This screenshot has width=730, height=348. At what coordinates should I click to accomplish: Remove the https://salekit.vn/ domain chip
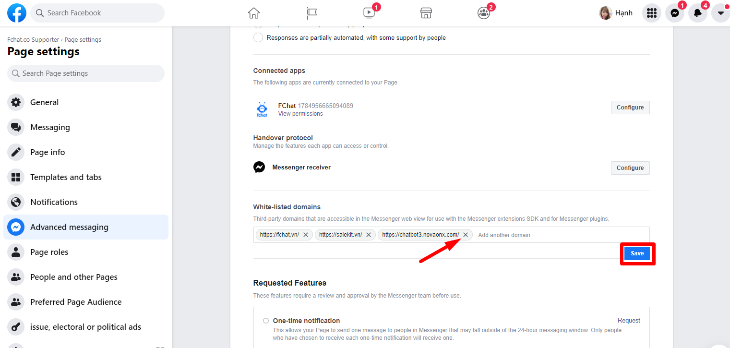(369, 235)
